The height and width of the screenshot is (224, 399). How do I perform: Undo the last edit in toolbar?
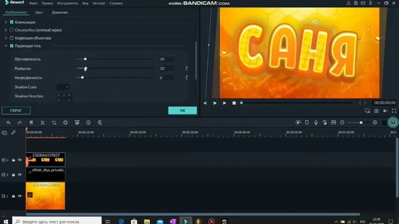point(8,123)
